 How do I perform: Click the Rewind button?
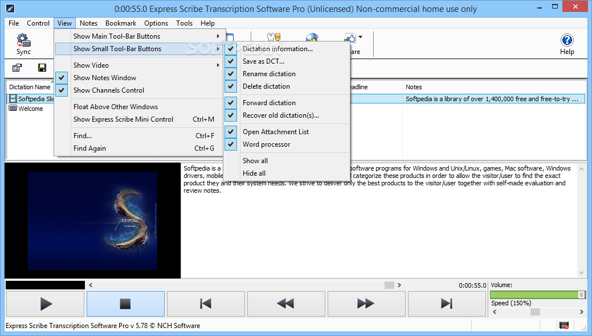coord(286,304)
